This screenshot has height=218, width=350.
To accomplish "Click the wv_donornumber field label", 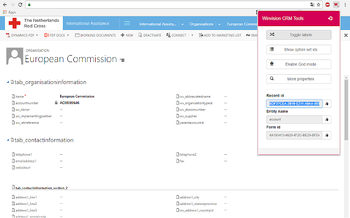I will point(192,110).
